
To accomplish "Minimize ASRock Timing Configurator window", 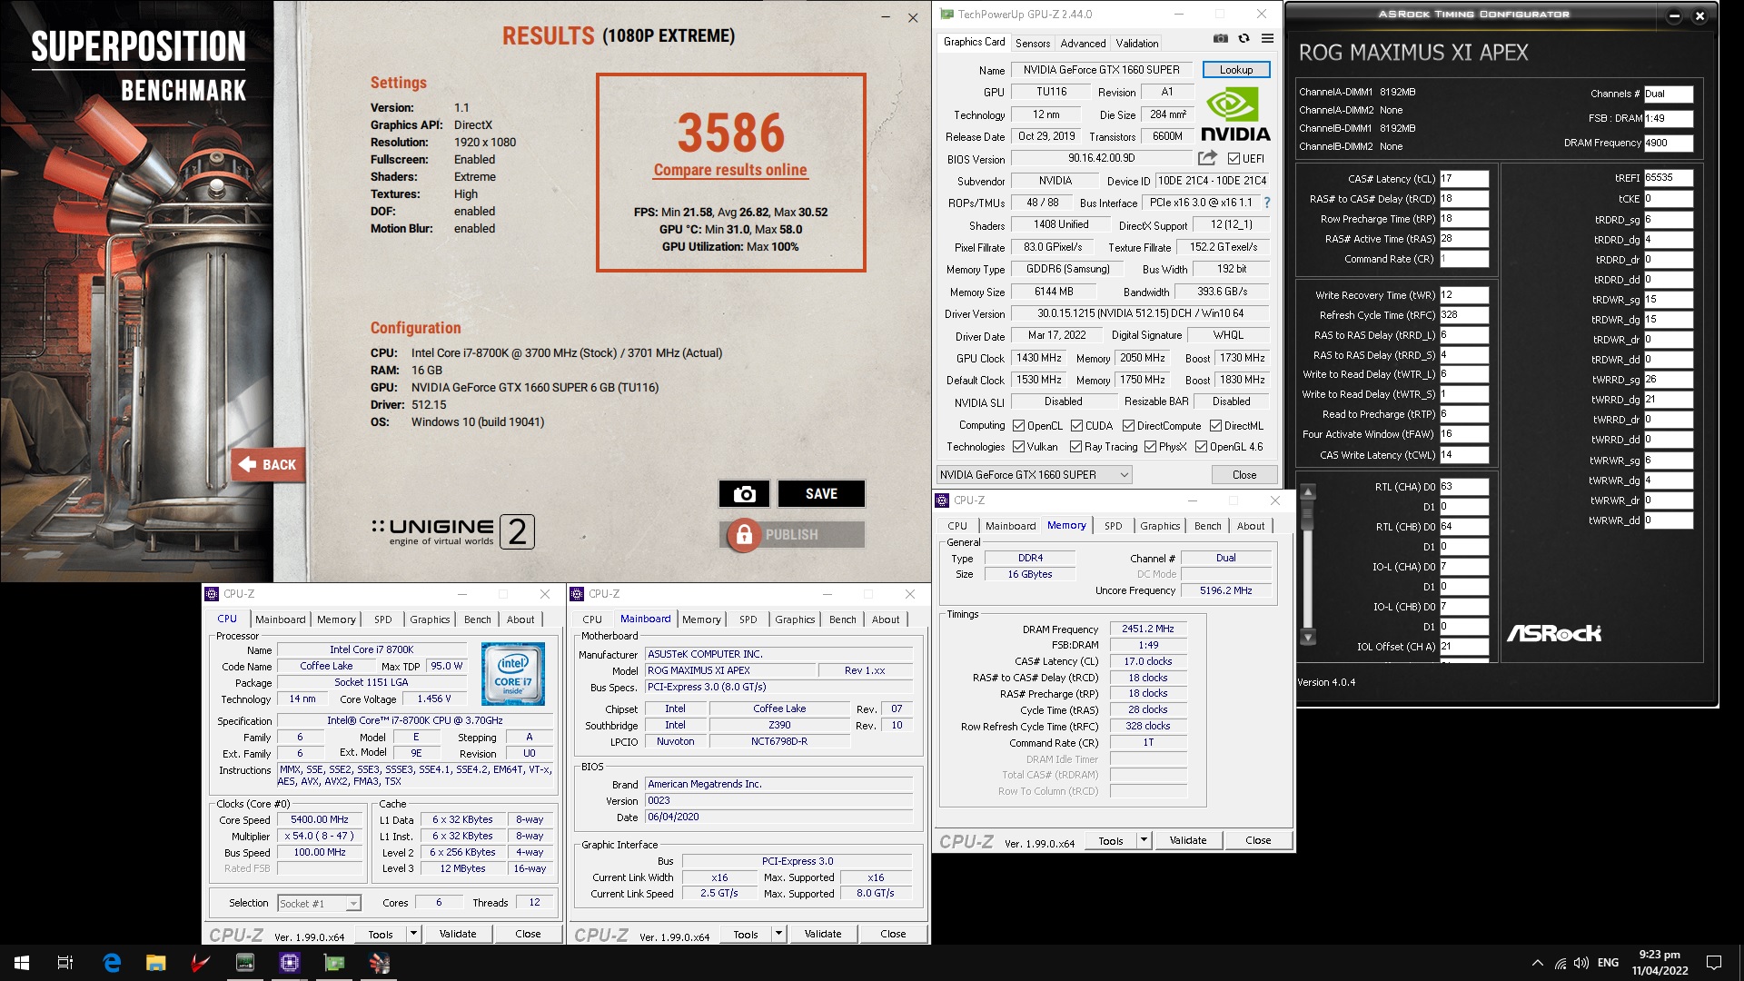I will [1674, 15].
